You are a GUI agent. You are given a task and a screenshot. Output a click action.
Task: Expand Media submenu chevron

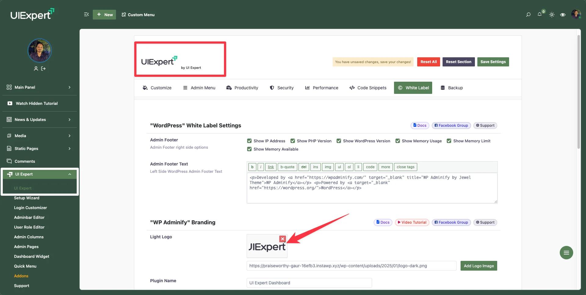pos(70,136)
